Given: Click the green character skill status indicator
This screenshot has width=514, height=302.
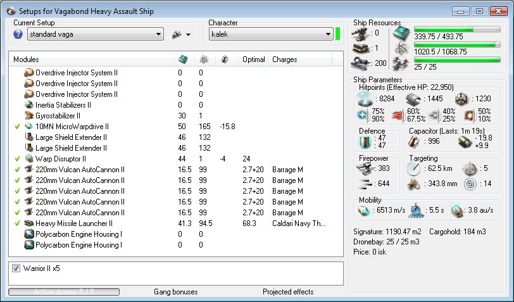Looking at the screenshot, I should click(337, 34).
